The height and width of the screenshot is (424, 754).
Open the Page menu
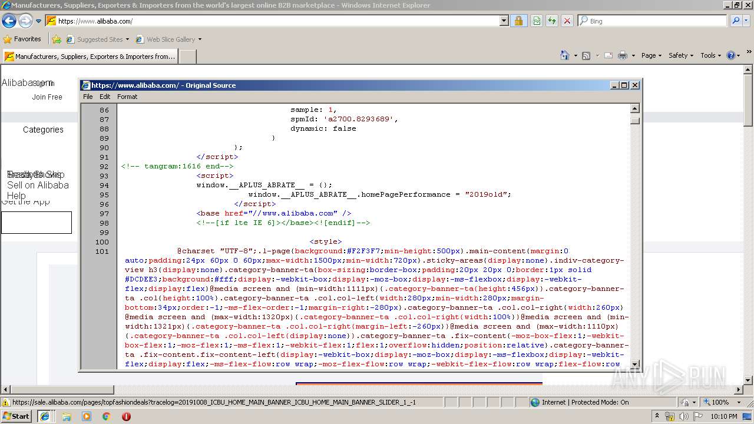click(651, 55)
